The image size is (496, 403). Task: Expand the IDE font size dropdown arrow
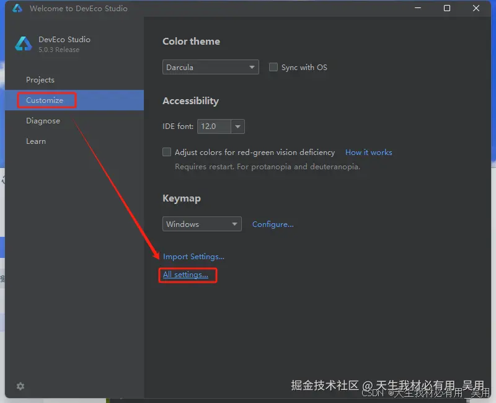tap(238, 126)
